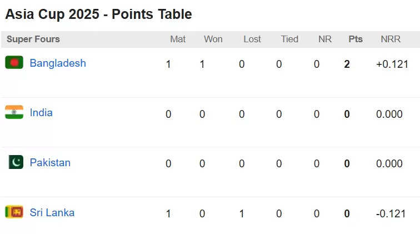
Task: Click the India flag icon
Action: (14, 112)
